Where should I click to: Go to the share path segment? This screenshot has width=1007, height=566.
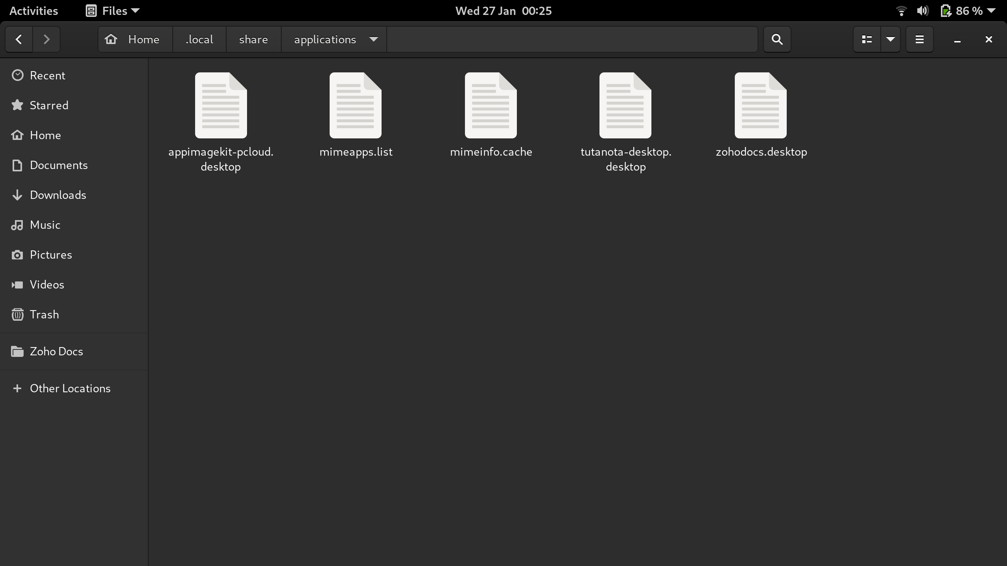click(x=253, y=39)
